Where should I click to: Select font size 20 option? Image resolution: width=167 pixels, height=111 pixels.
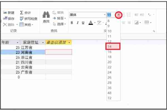(x=114, y=62)
